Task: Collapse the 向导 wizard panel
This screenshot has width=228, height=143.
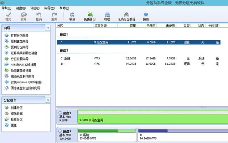Action: click(48, 28)
